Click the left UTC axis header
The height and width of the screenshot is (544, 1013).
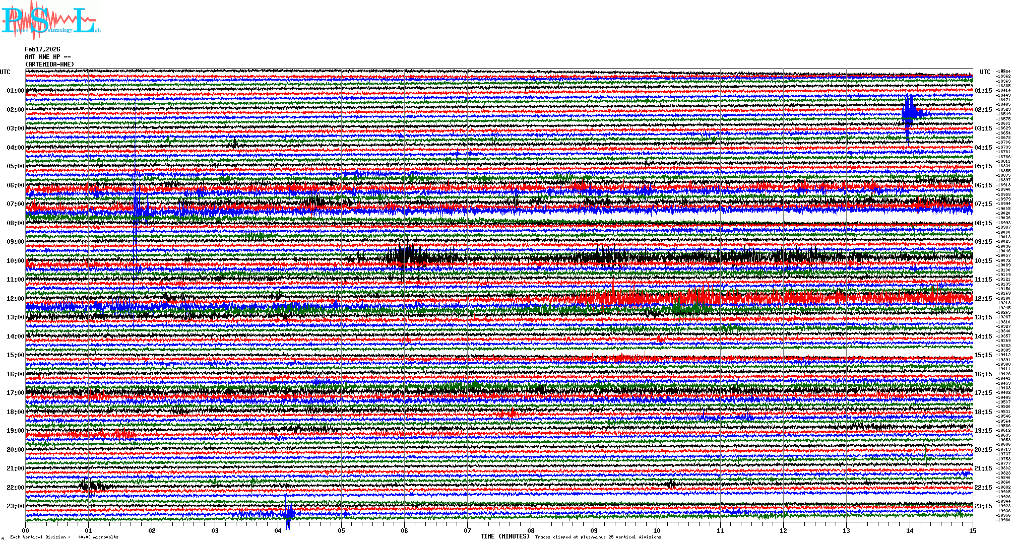click(x=5, y=72)
